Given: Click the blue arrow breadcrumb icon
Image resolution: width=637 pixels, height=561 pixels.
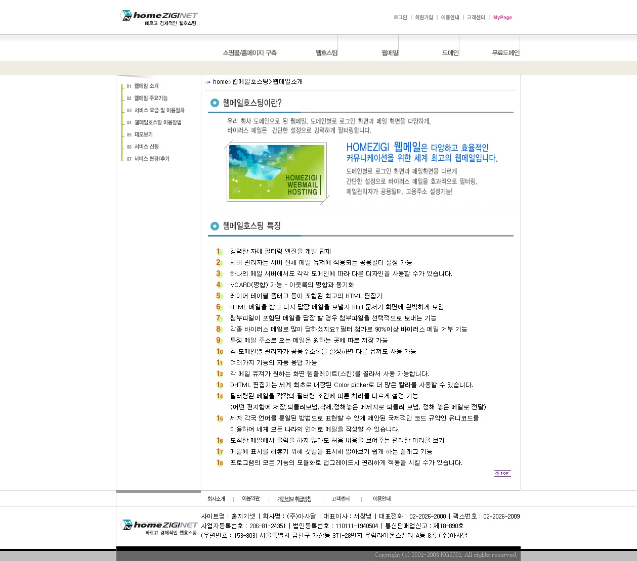Looking at the screenshot, I should (x=208, y=82).
